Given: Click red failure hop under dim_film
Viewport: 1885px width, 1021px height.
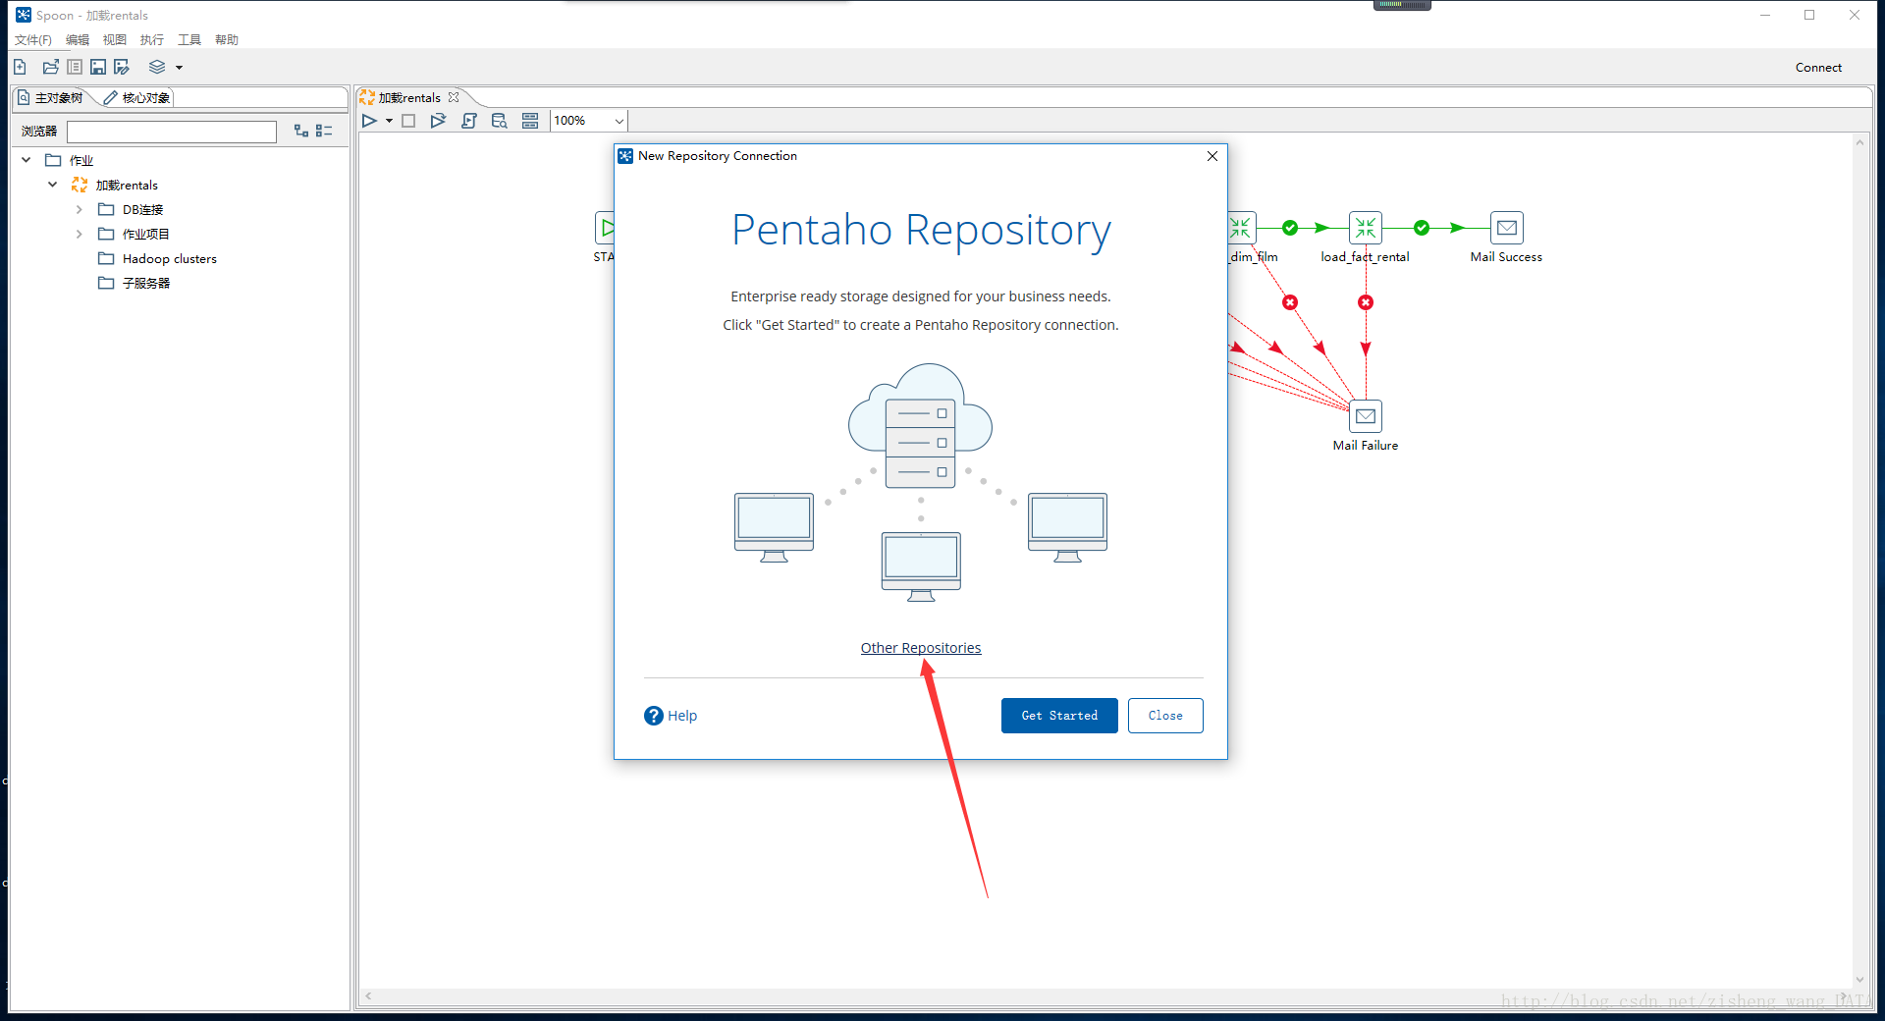Looking at the screenshot, I should pyautogui.click(x=1290, y=302).
